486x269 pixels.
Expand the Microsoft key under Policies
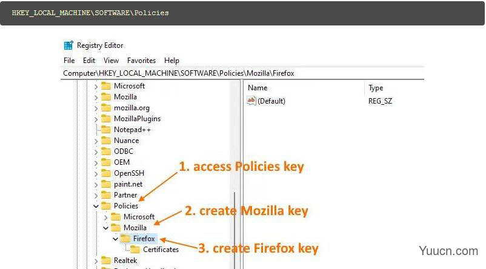(x=106, y=217)
